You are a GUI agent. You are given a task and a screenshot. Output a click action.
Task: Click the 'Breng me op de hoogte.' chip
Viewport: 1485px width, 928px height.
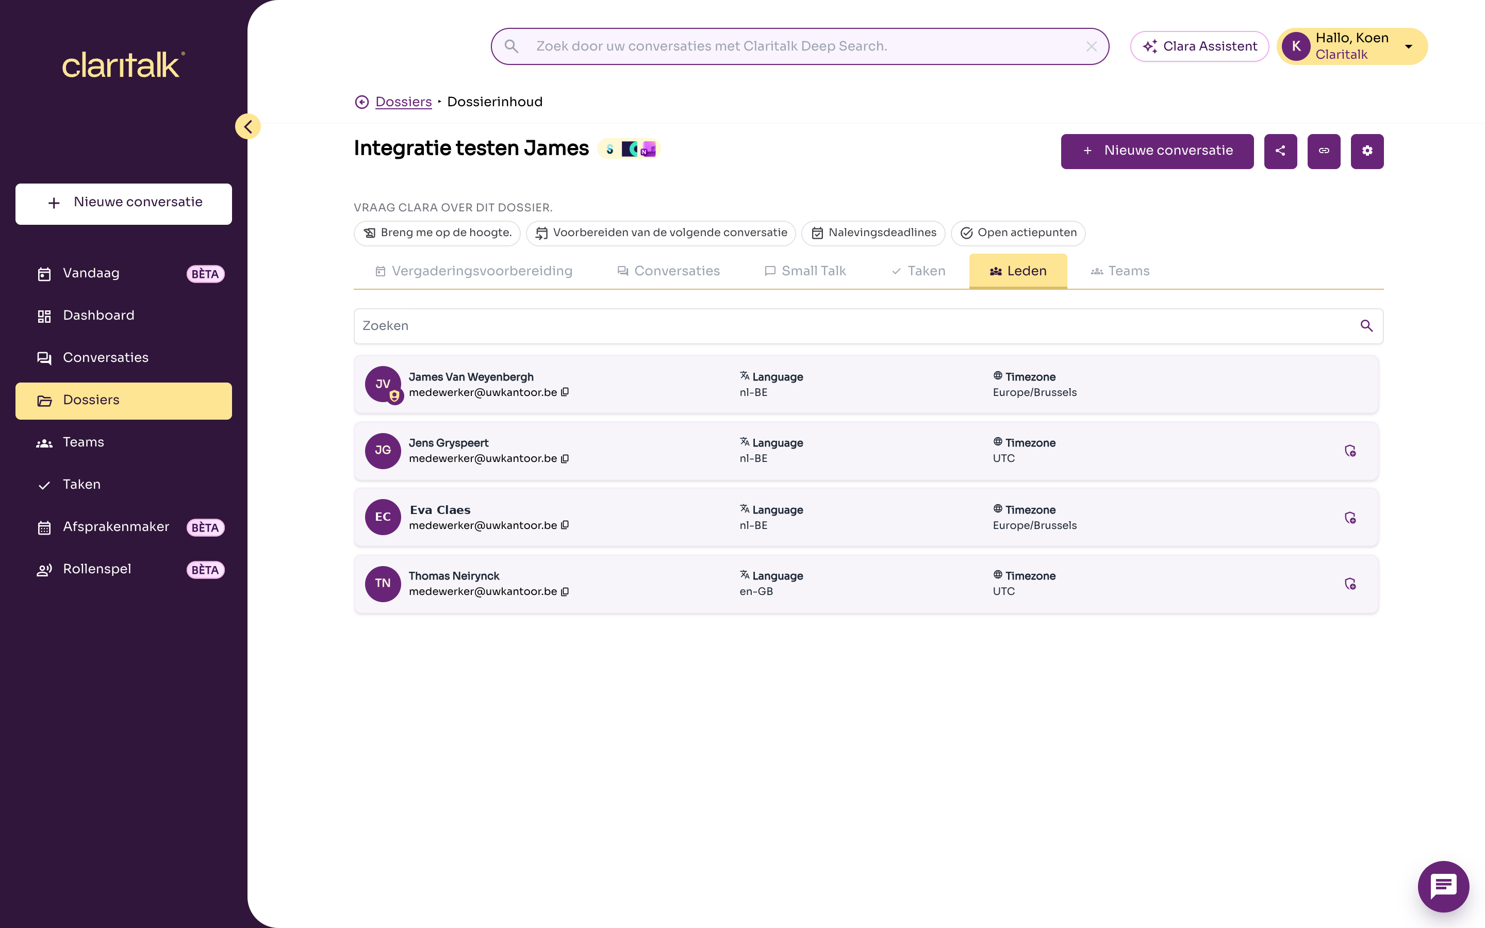coord(437,233)
